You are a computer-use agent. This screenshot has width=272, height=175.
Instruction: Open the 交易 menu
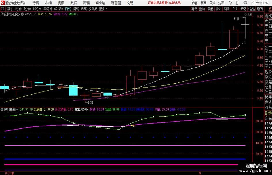(x=130, y=3)
